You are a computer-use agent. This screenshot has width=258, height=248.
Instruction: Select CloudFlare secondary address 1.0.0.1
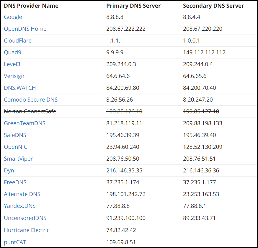tap(191, 41)
